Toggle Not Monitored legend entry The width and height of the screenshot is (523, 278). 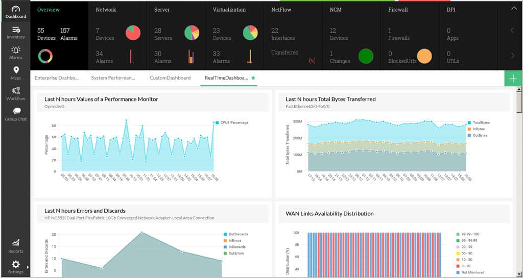[470, 272]
